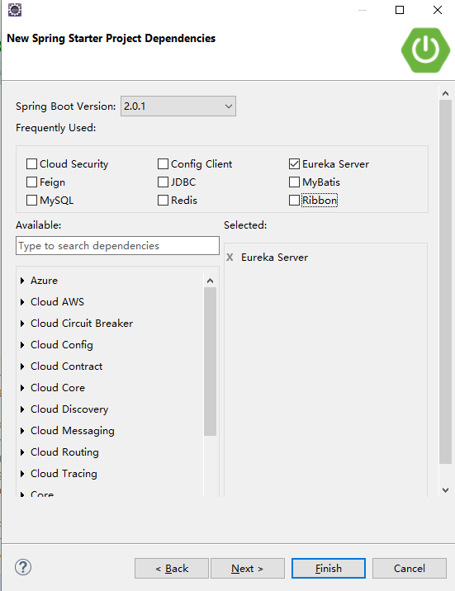Remove Eureka Server using the X icon
Viewport: 455px width, 591px height.
230,258
